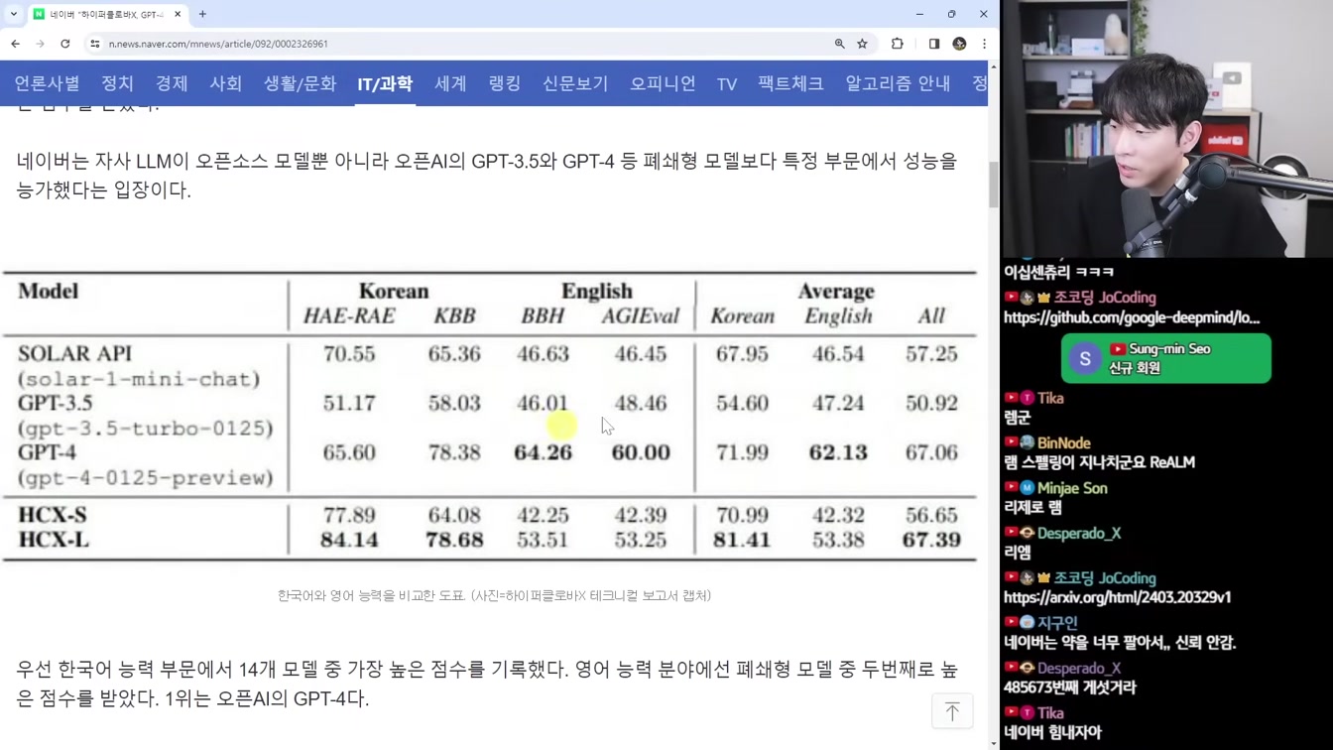The image size is (1333, 750).
Task: Open a new browser tab
Action: 202,14
